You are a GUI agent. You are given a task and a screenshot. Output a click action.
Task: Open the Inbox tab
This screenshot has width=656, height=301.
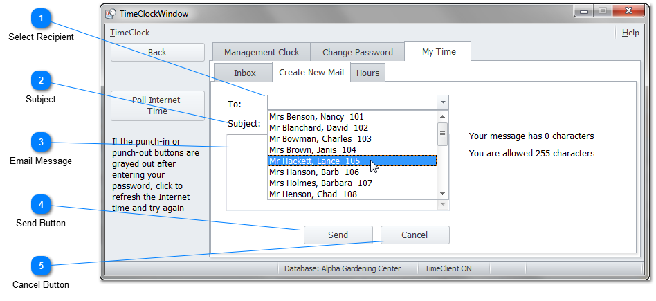[244, 73]
